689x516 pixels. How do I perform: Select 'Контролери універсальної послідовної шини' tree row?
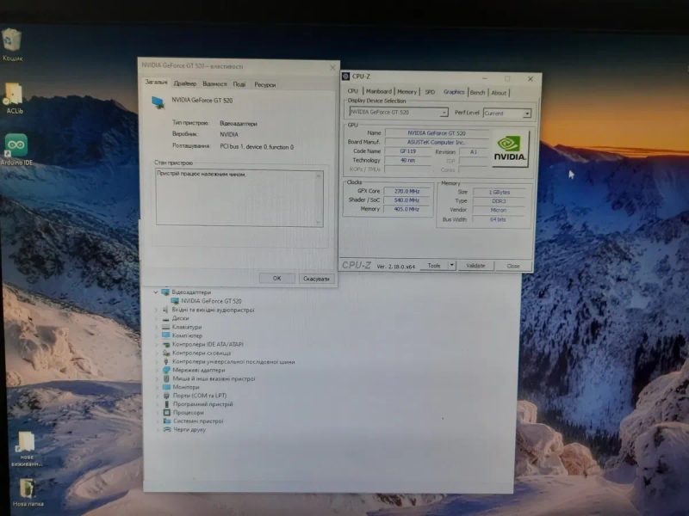click(x=233, y=361)
